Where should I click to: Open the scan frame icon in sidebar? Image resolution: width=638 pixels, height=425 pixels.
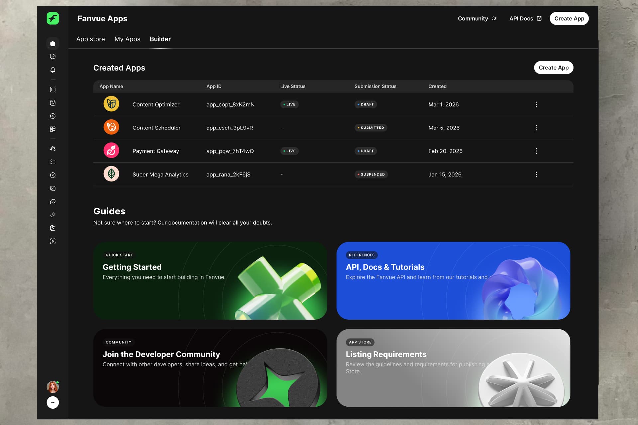(53, 241)
